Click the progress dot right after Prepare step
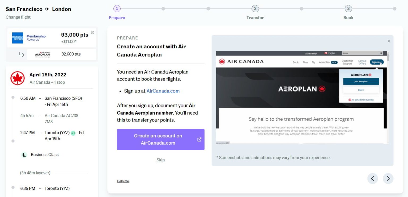Viewport: 408px width, 197px height. pos(163,9)
